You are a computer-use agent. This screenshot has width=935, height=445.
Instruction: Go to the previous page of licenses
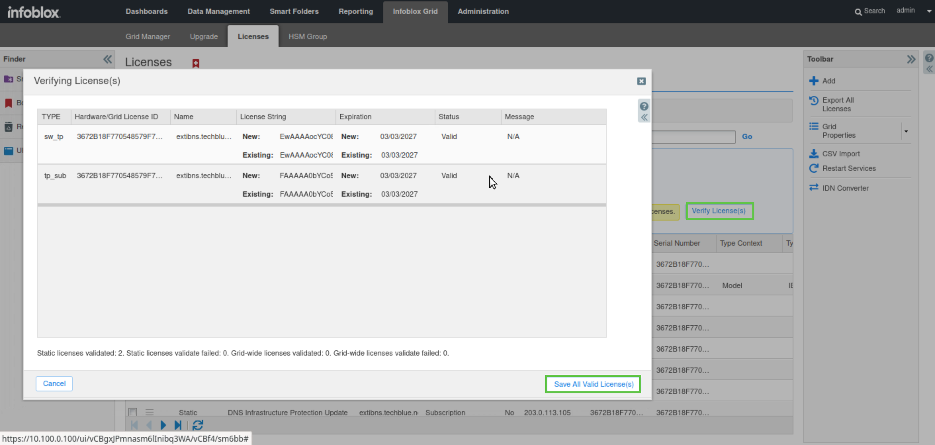click(149, 425)
